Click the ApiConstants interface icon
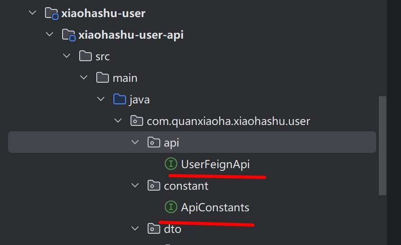The width and height of the screenshot is (401, 245). coord(171,207)
